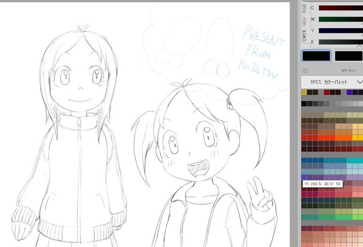This screenshot has height=247, width=363.
Task: Adjust the Y (yellow) slider bar
Action: point(341,30)
